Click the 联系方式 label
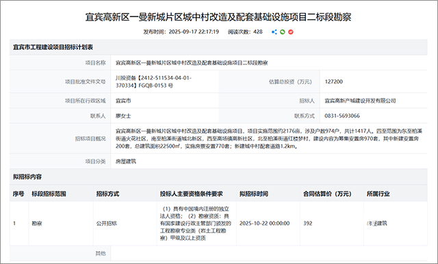The height and width of the screenshot is (264, 438). pyautogui.click(x=304, y=116)
